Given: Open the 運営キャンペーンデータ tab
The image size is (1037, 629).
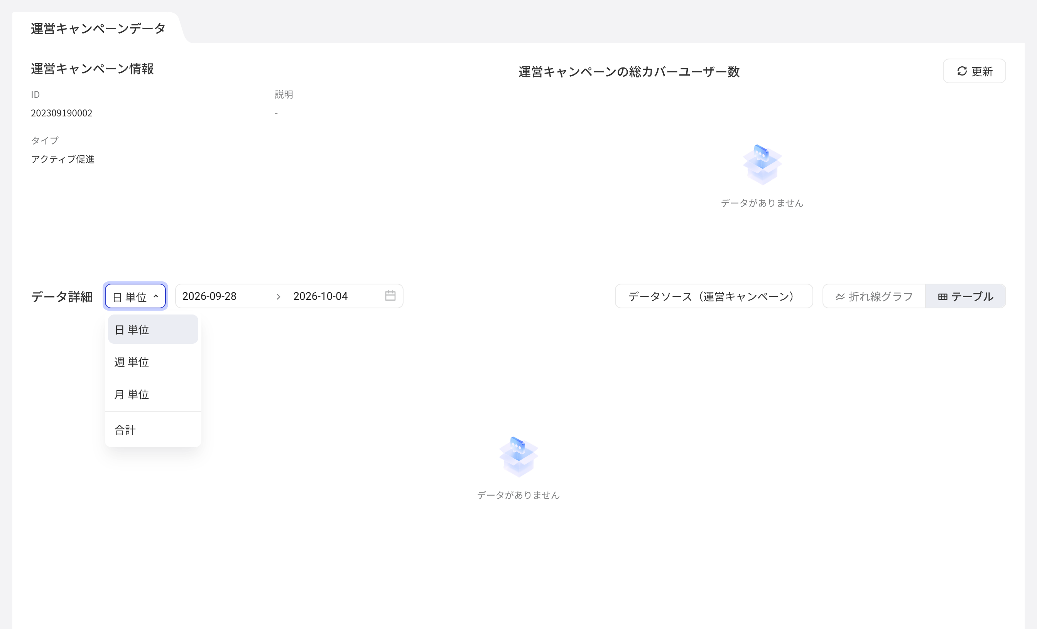Looking at the screenshot, I should [x=98, y=28].
